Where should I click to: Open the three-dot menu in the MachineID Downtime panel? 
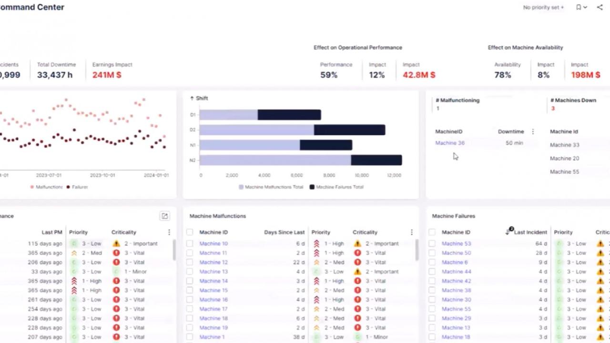(532, 131)
